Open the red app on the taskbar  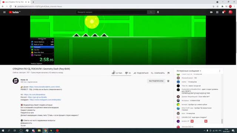(x=57, y=130)
